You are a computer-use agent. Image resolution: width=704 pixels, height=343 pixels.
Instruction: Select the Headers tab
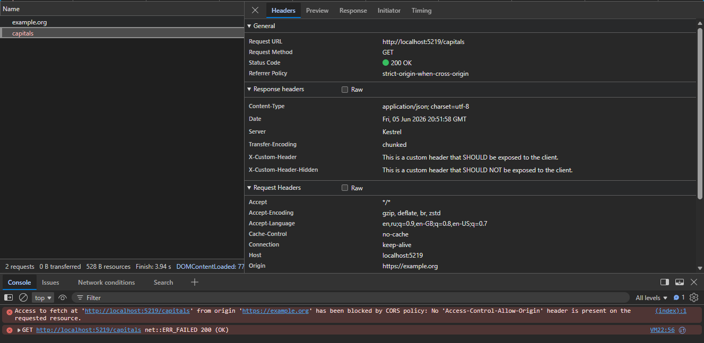click(x=283, y=10)
